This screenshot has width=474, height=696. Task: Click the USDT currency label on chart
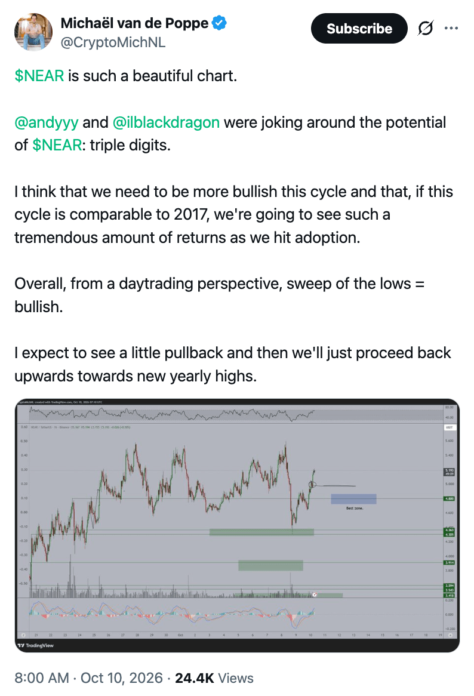coord(449,427)
